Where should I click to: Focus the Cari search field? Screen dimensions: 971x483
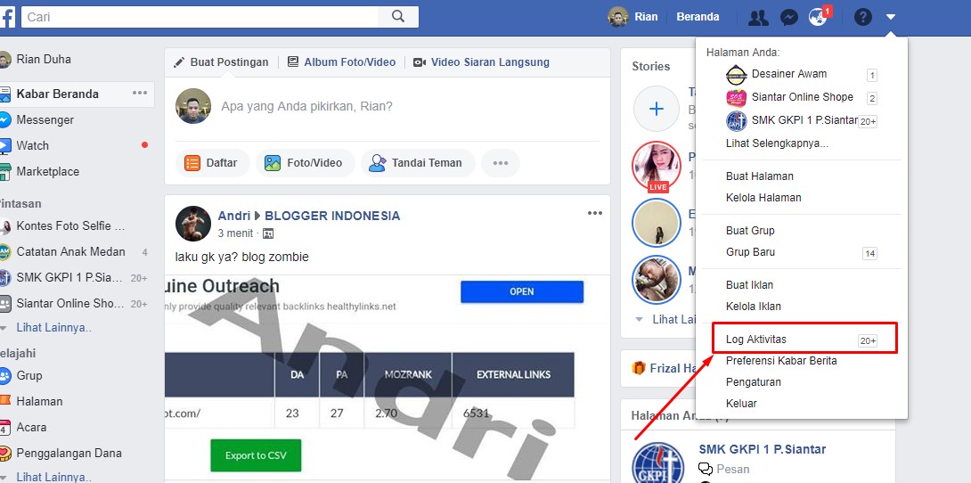tap(200, 17)
